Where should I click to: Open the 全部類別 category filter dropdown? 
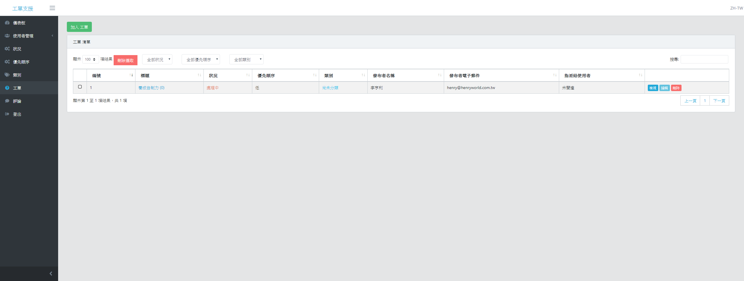coord(246,59)
